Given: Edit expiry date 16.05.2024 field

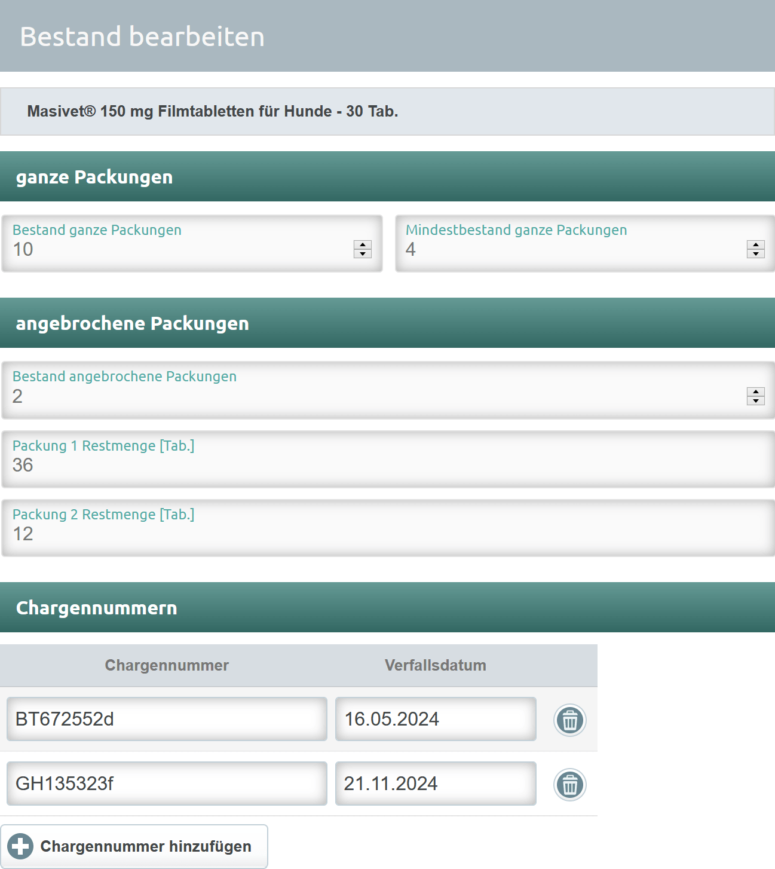Looking at the screenshot, I should pyautogui.click(x=436, y=719).
